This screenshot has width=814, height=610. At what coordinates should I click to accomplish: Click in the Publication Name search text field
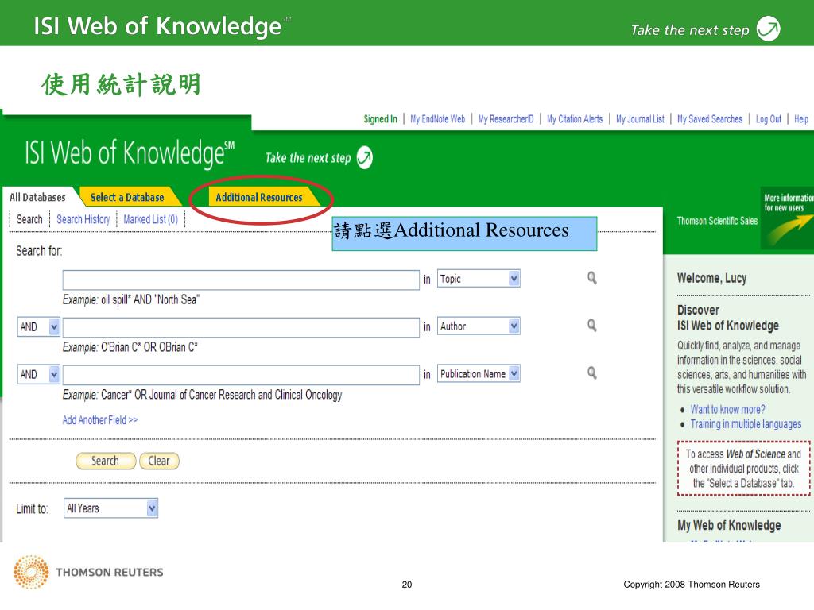[241, 375]
